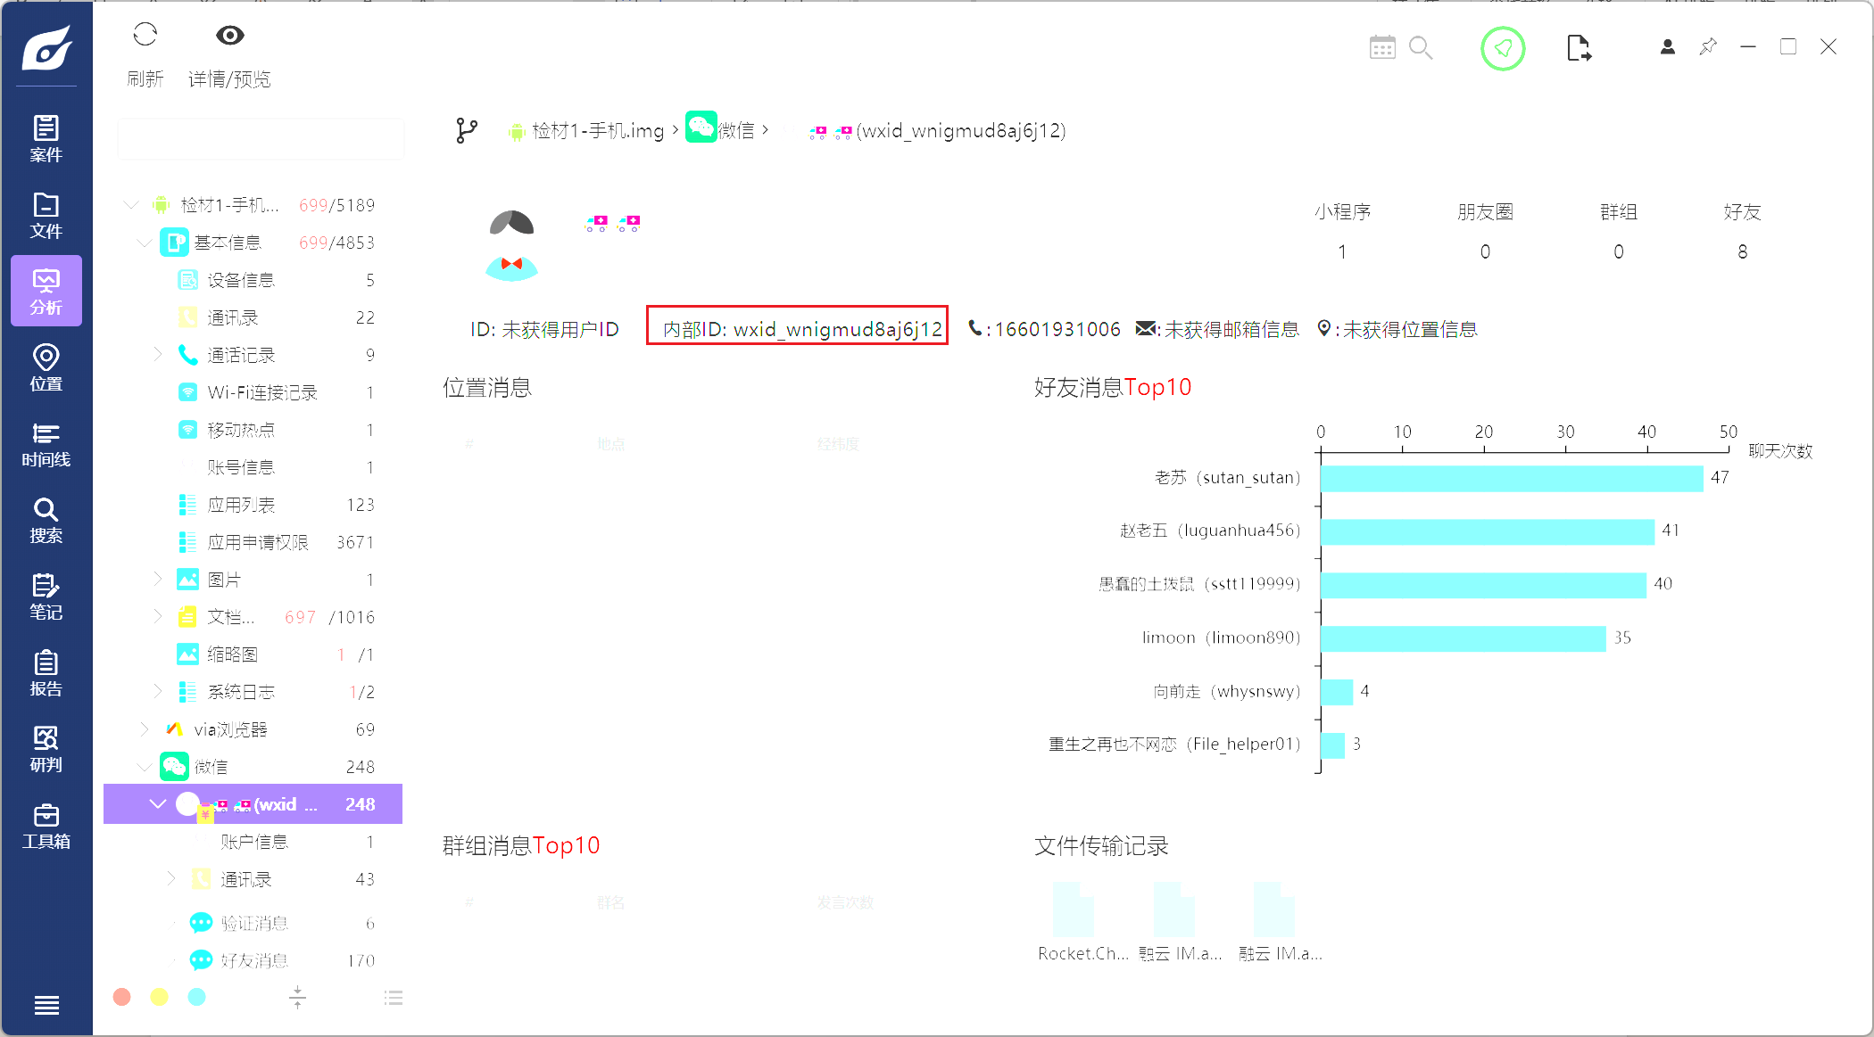Click the green circular shield icon

1503,48
